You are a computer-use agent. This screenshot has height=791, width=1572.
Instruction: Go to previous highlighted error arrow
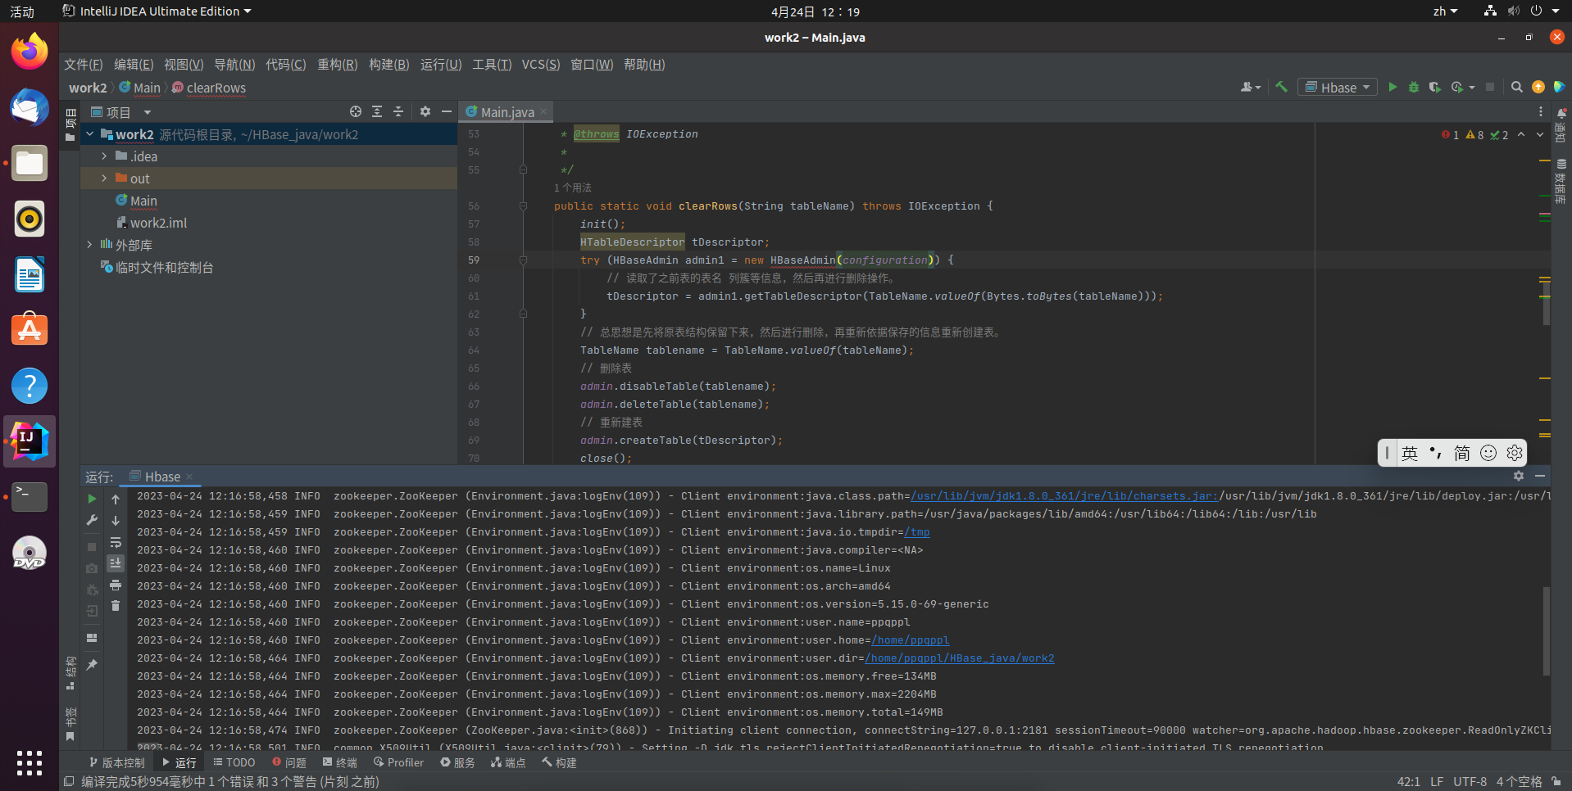tap(1521, 134)
